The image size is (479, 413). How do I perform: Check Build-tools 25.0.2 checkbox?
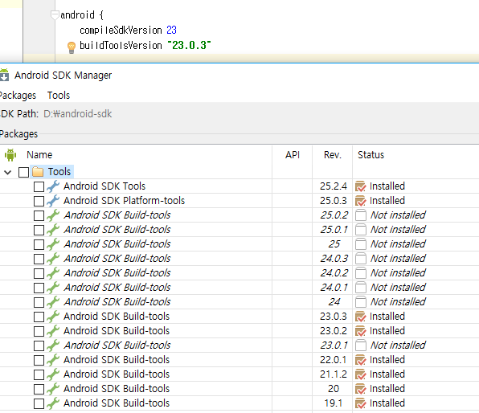[x=39, y=215]
